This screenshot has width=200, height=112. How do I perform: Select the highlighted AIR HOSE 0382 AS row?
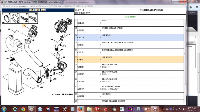[129, 37]
